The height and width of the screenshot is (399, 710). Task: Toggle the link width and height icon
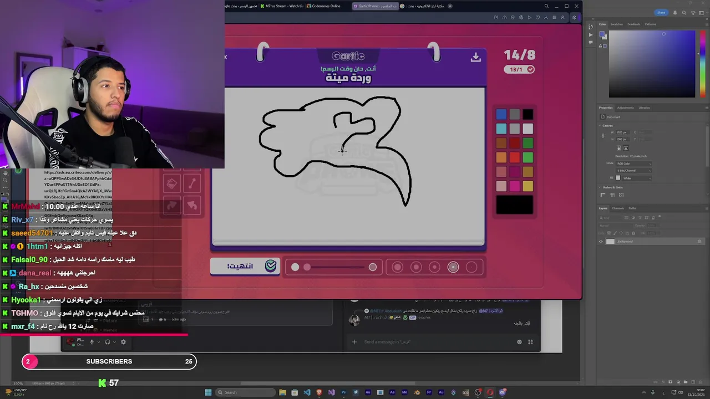(603, 136)
